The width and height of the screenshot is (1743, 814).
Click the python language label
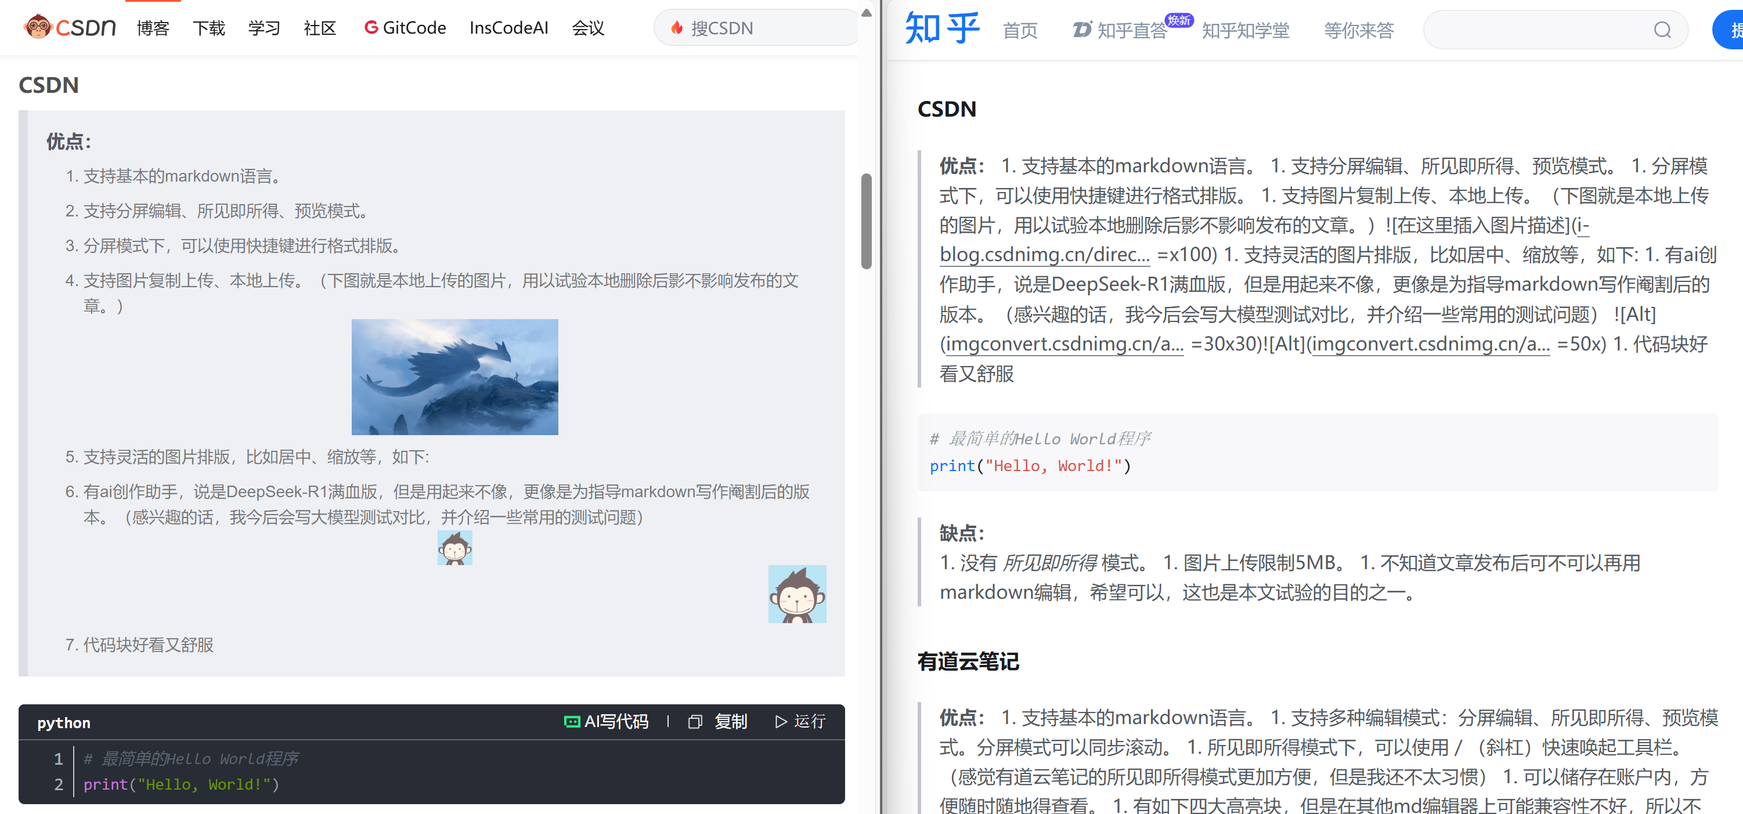pos(64,722)
